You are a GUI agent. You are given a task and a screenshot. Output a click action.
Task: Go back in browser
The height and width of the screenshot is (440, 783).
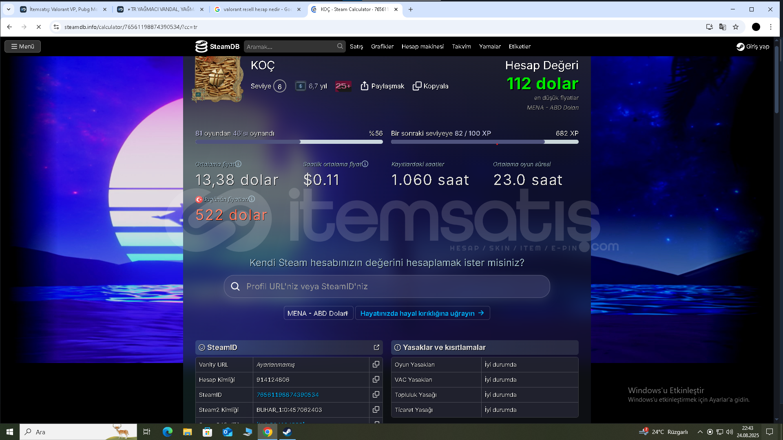[9, 27]
